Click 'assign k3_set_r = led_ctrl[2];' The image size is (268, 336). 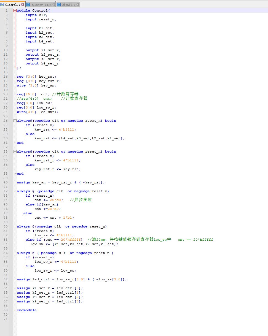coord(50,297)
